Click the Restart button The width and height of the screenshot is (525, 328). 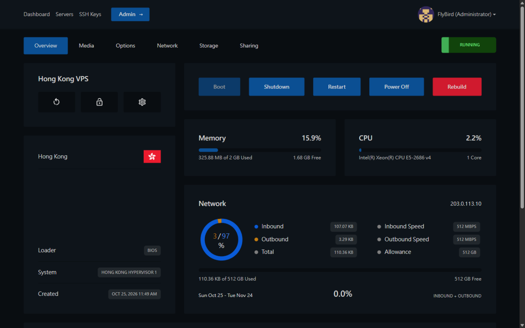337,87
